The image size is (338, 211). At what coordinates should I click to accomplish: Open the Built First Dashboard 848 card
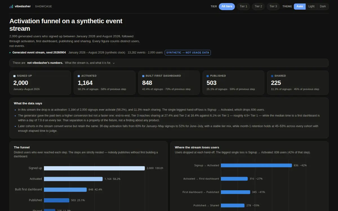169,83
